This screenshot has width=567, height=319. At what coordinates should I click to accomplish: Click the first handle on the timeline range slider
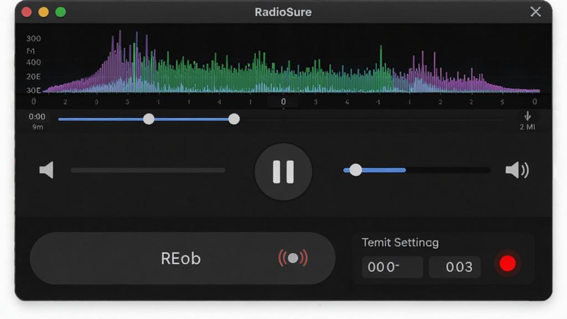pos(148,119)
